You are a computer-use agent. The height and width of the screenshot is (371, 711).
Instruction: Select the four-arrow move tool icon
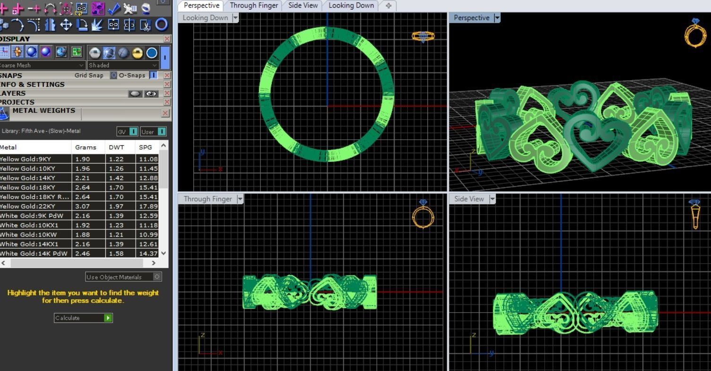[x=66, y=25]
